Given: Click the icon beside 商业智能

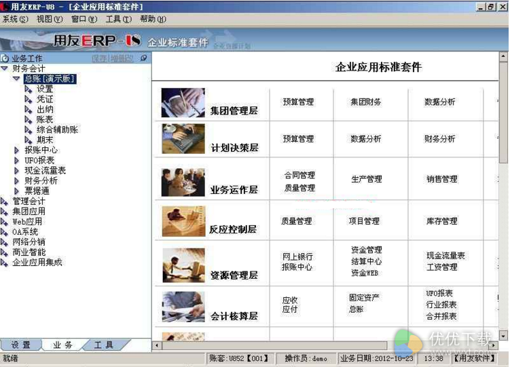Looking at the screenshot, I should pyautogui.click(x=4, y=252).
